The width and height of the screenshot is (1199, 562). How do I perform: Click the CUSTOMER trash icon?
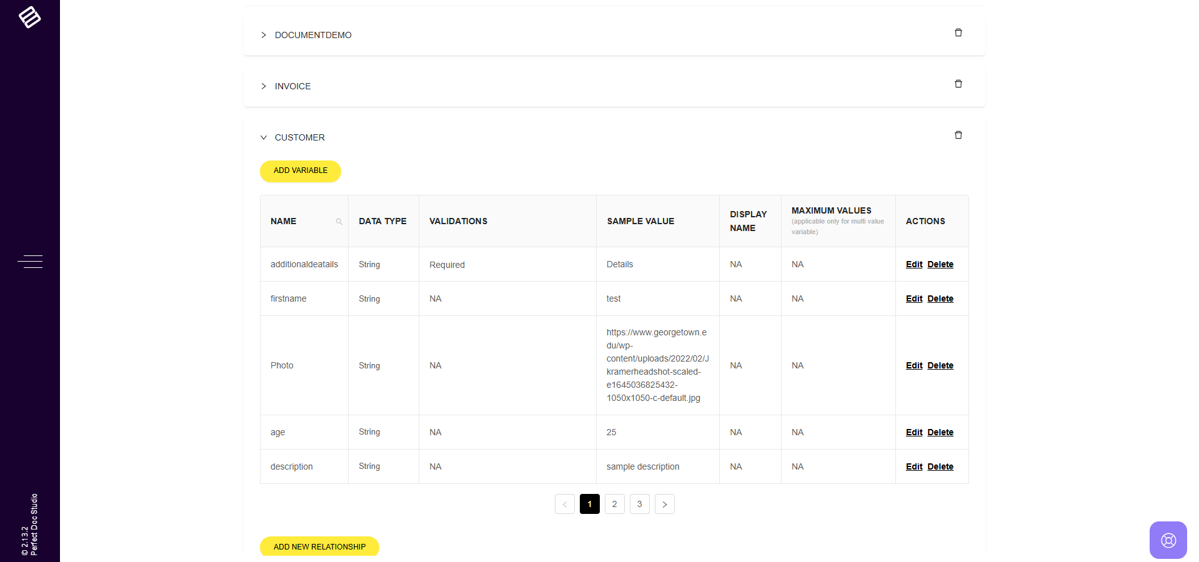[x=958, y=136]
